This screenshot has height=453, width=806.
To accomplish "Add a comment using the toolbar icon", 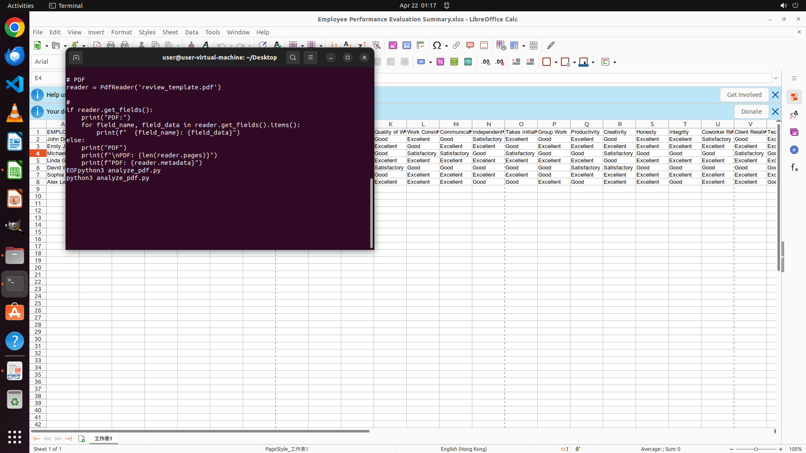I will pos(470,45).
